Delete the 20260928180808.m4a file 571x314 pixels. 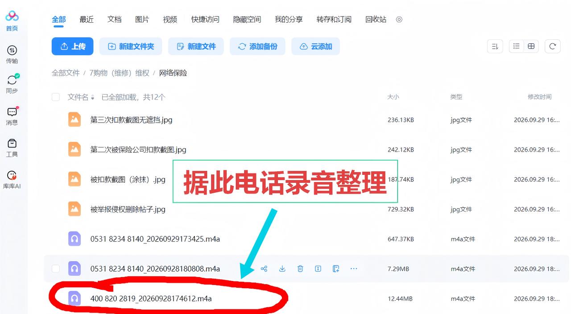coord(300,269)
